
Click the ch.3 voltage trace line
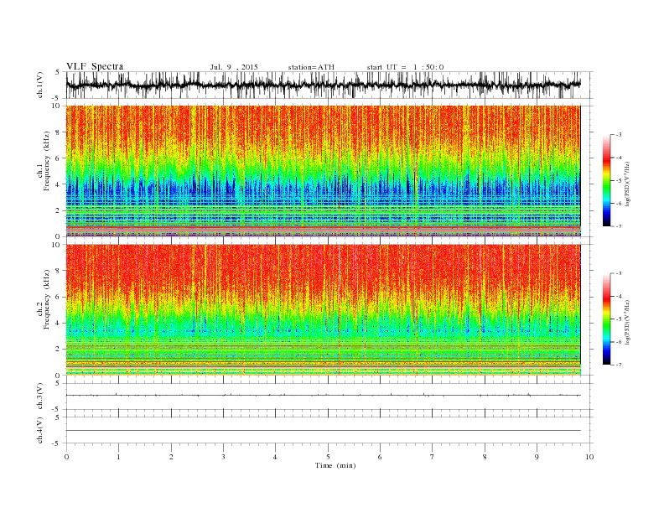[x=323, y=396]
